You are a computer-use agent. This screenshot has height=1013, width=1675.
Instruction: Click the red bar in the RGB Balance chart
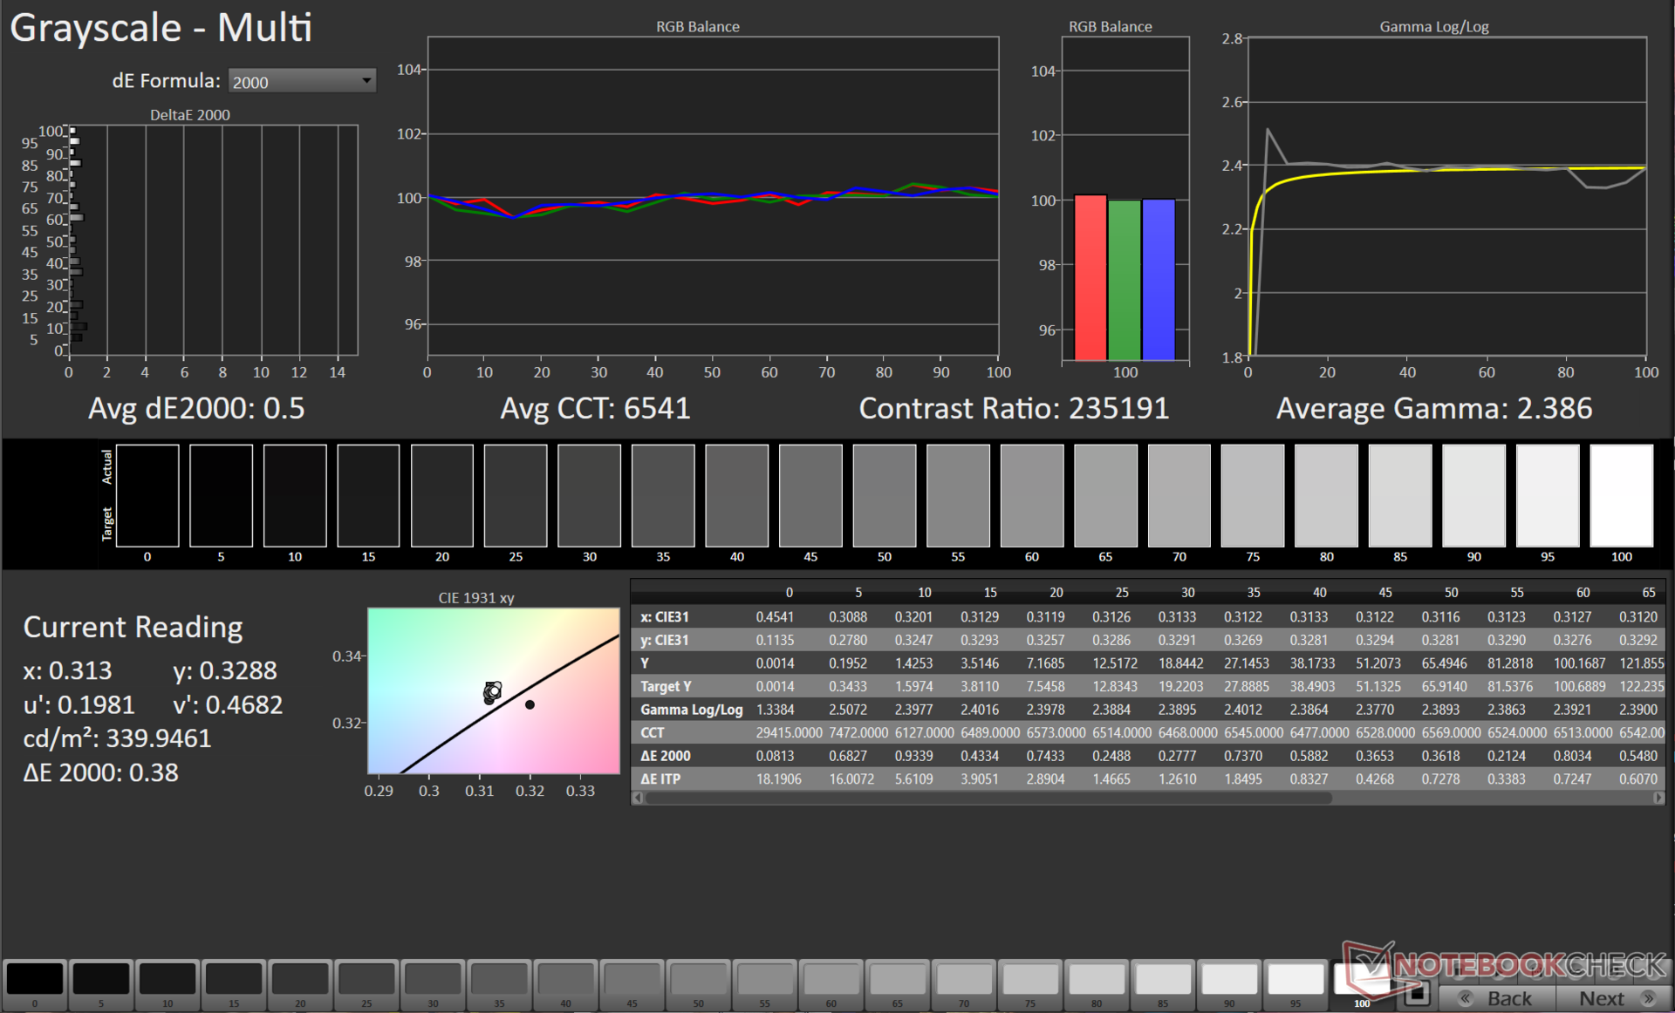pyautogui.click(x=1090, y=277)
